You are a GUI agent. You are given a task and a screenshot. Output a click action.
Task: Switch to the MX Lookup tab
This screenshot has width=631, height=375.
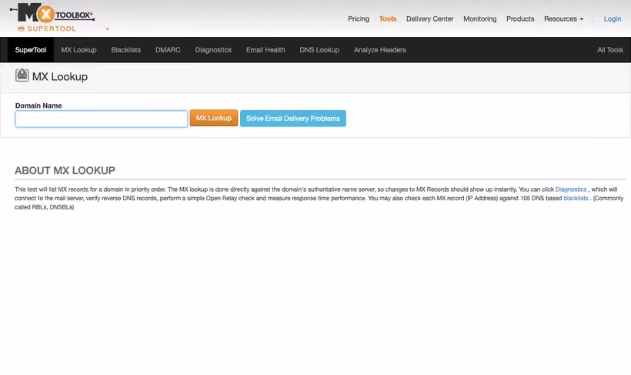(78, 50)
